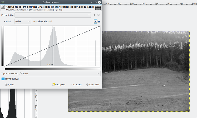197x118 pixels.
Task: Open the presets management menu icon
Action: click(x=98, y=15)
